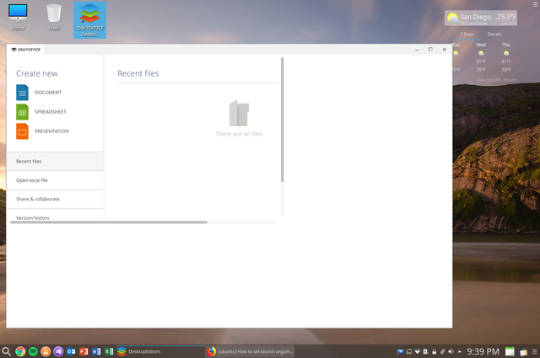540x358 pixels.
Task: Open the Home desktop icon
Action: point(18,17)
